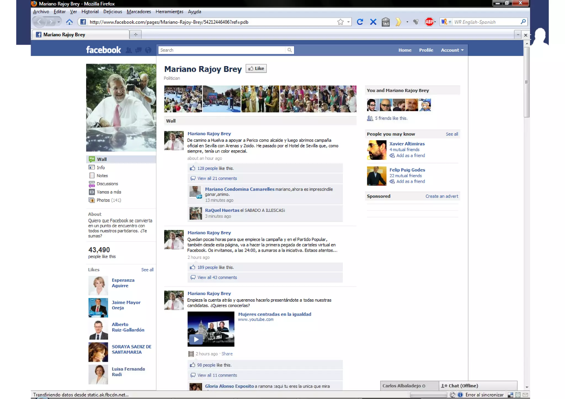The image size is (565, 399).
Task: Click the Facebook favicon in the address bar
Action: click(x=83, y=22)
